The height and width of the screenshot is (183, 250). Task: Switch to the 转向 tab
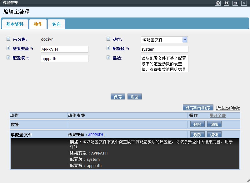pos(56,24)
